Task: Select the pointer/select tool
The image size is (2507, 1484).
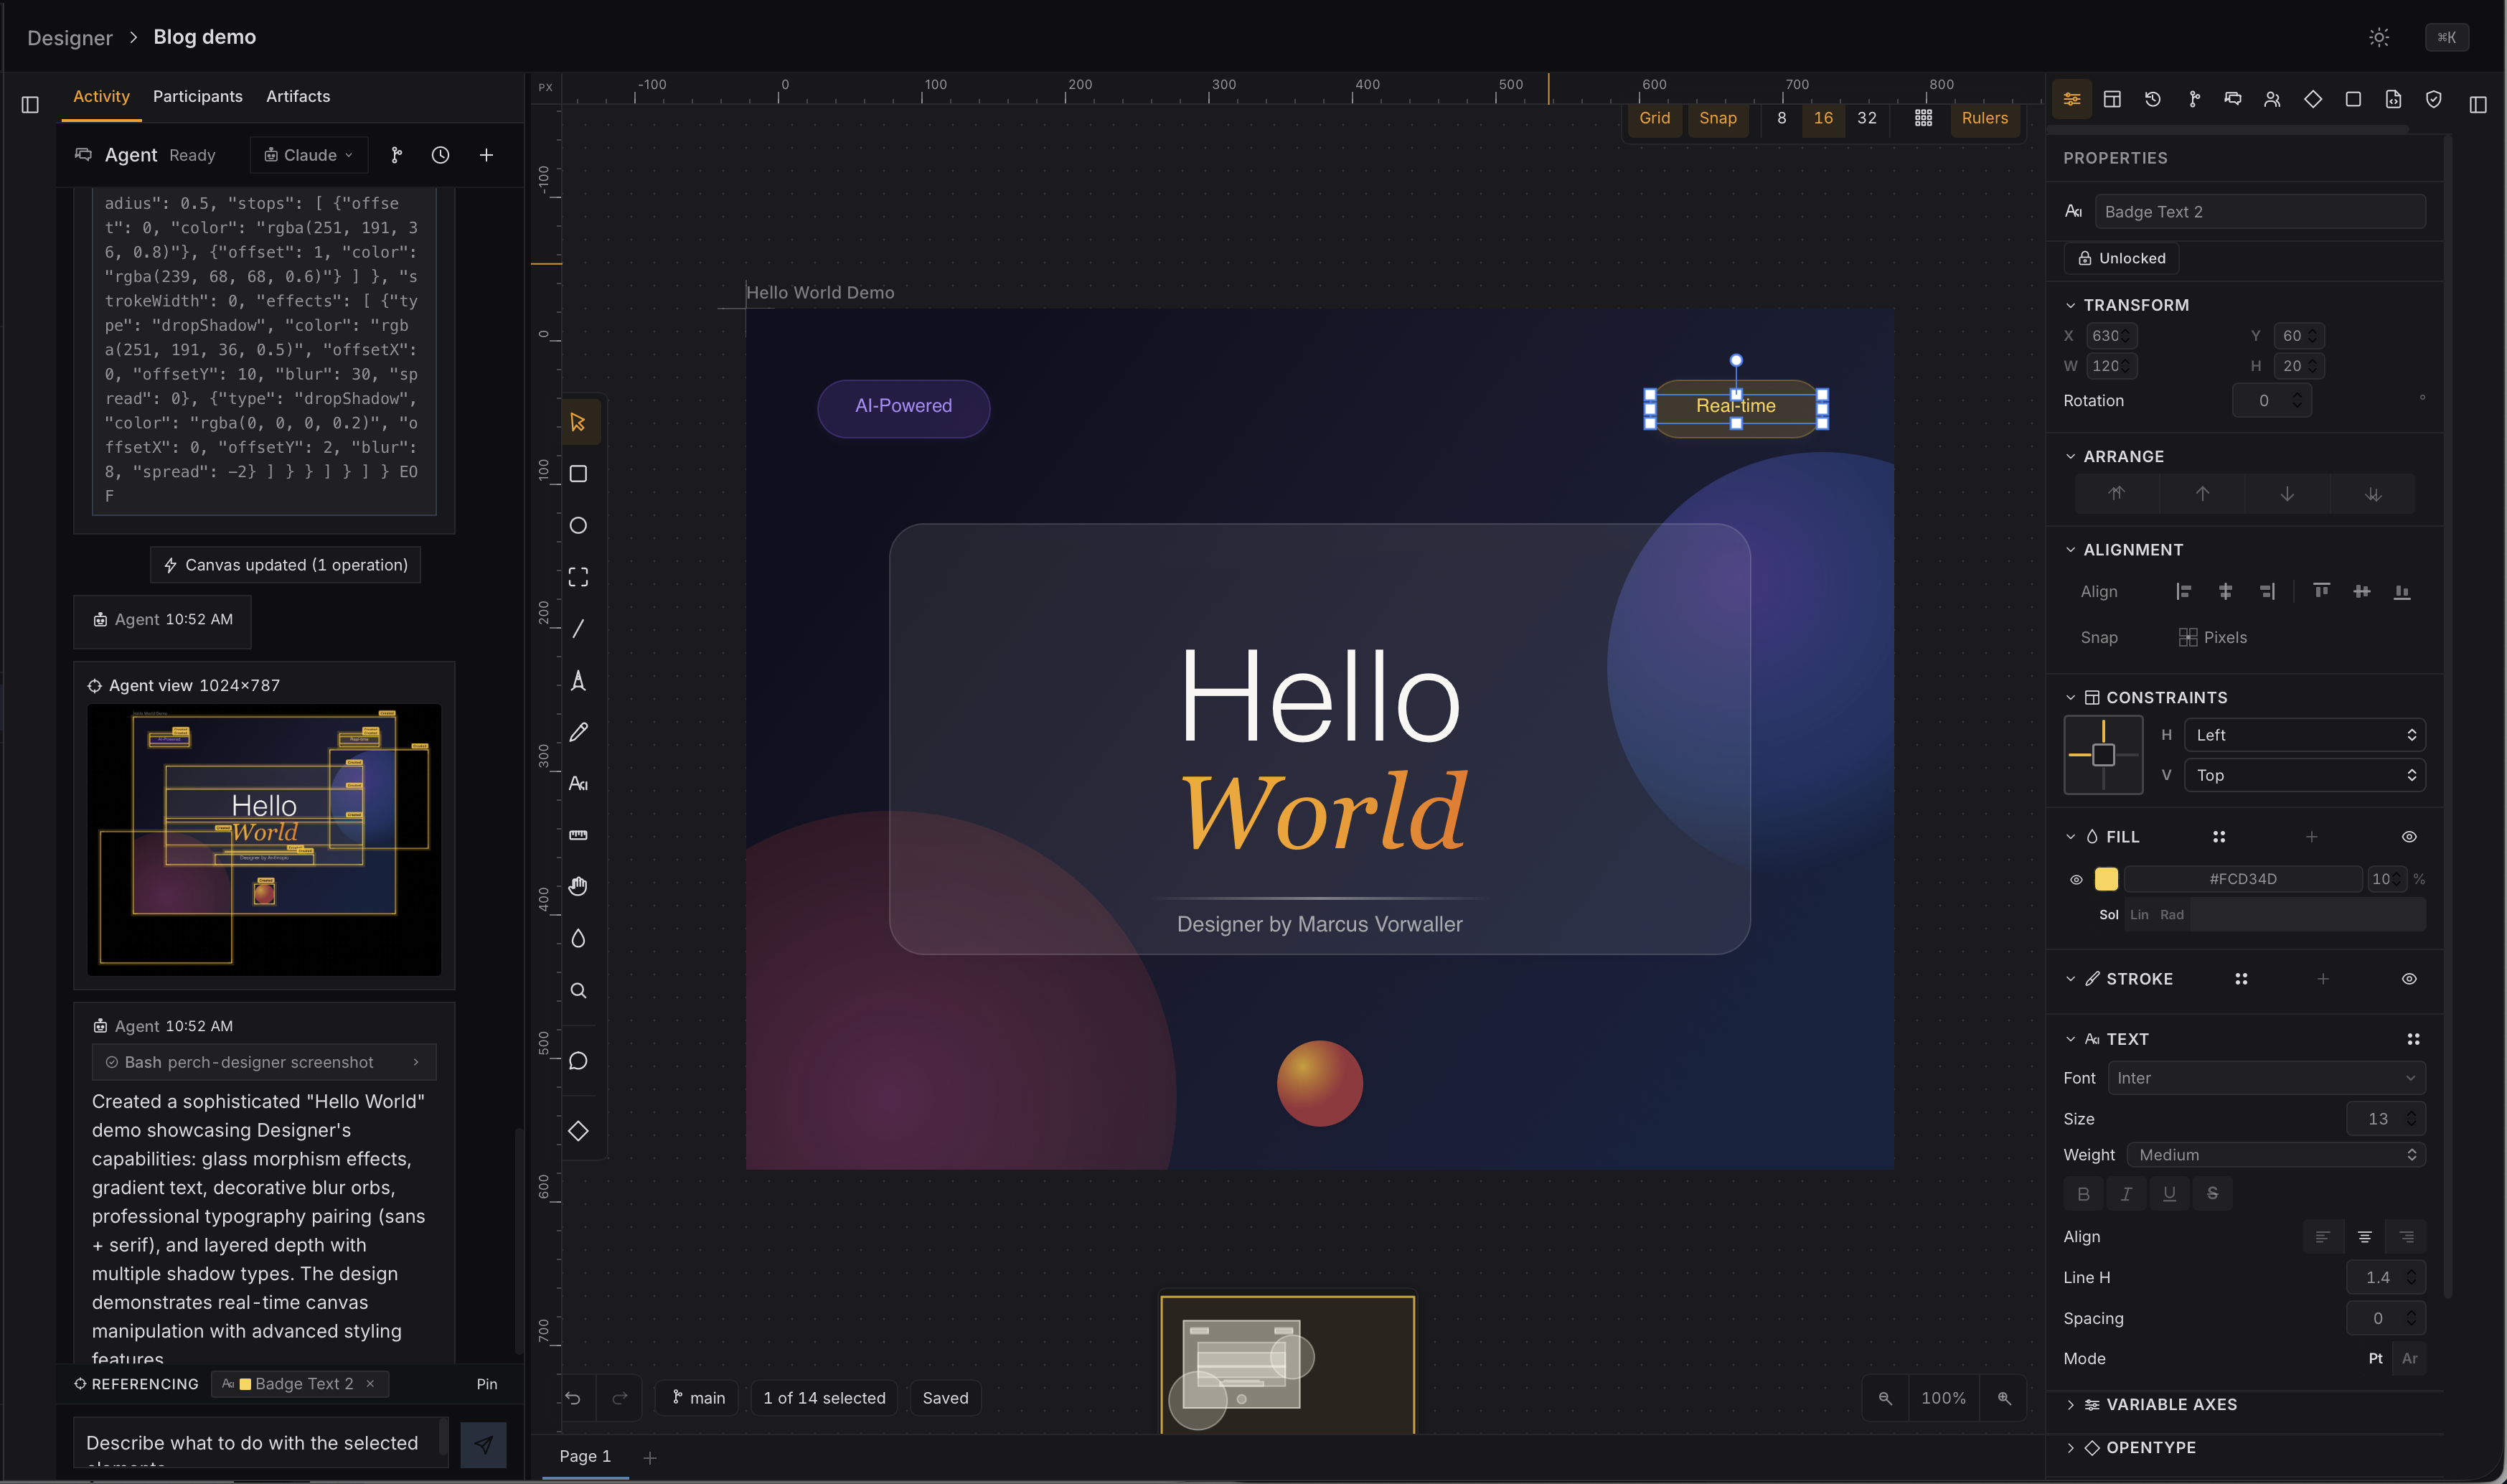Action: (x=578, y=422)
